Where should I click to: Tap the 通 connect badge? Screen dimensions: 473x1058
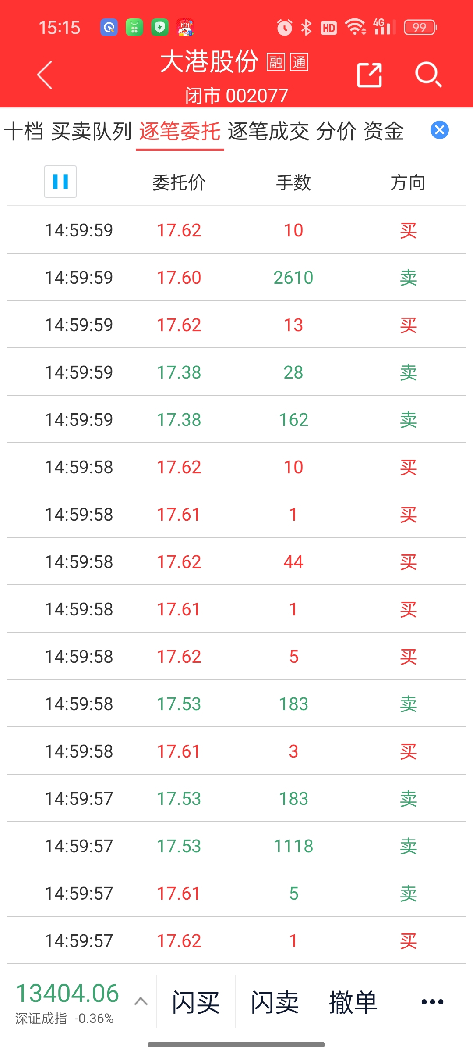[300, 62]
